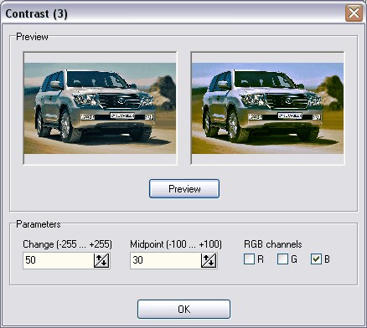Enable the R channel checkbox
This screenshot has width=367, height=328.
249,259
